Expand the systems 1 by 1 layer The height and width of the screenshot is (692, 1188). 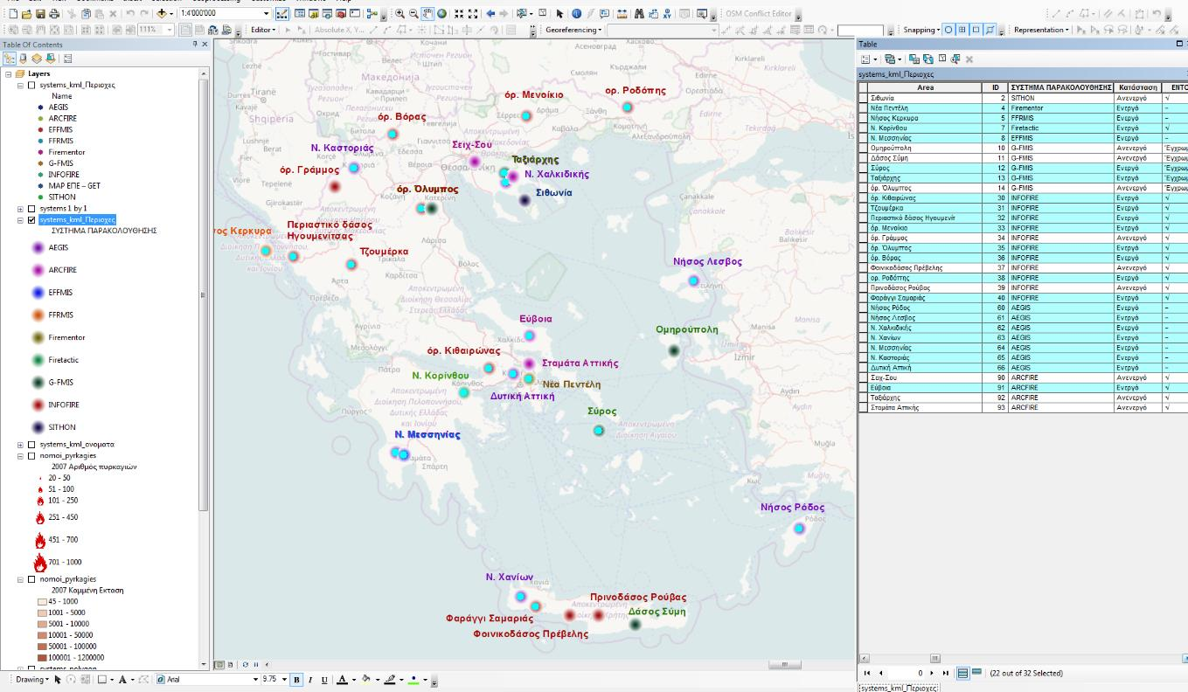pyautogui.click(x=21, y=209)
